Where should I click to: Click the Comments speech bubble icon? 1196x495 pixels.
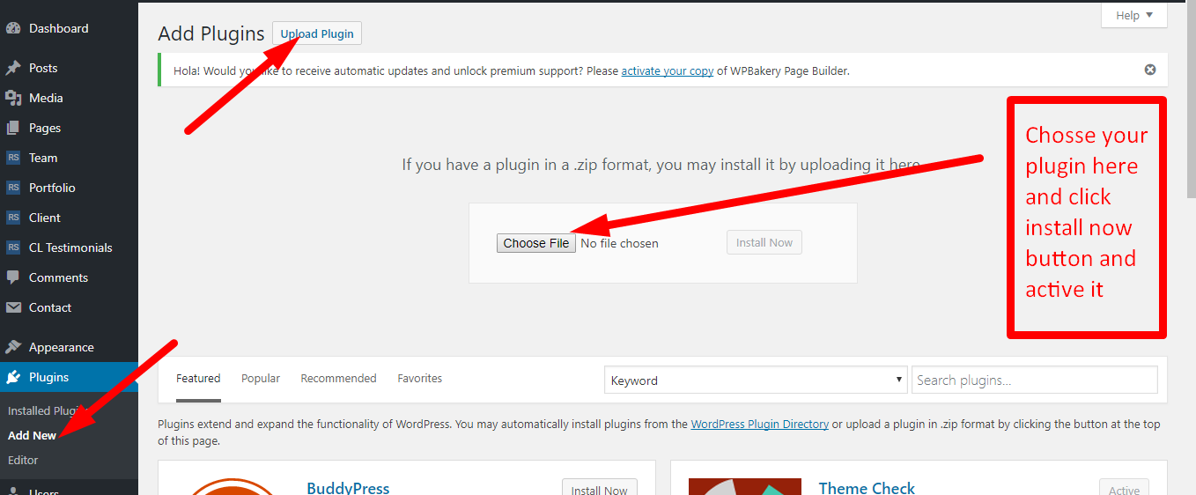click(x=13, y=277)
